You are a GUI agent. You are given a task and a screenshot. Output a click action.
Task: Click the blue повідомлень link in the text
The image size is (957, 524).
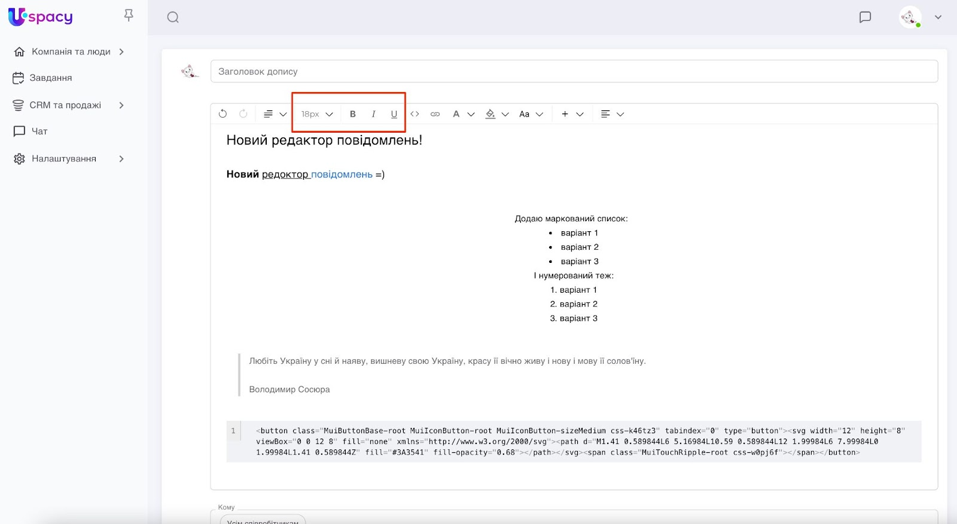(x=342, y=174)
